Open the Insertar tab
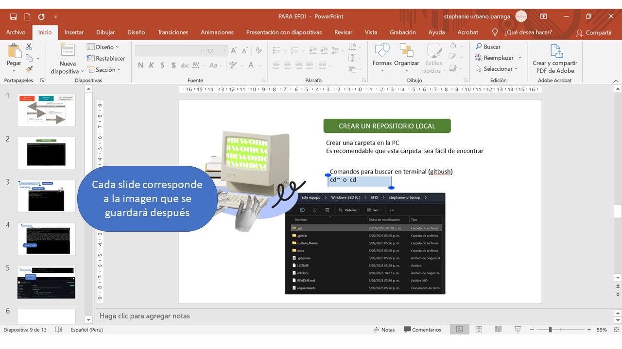 tap(74, 32)
